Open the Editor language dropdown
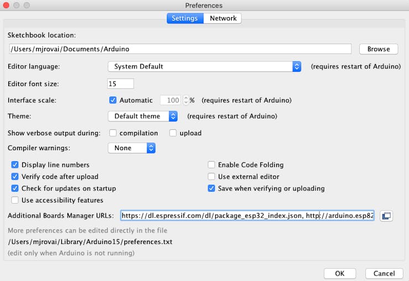 point(204,66)
